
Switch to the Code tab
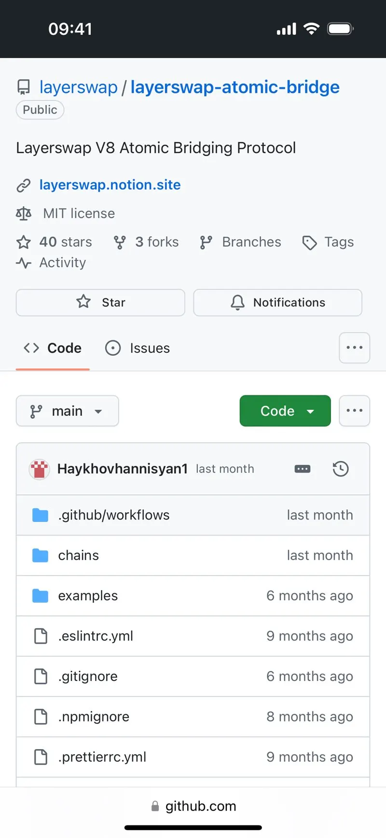point(53,348)
